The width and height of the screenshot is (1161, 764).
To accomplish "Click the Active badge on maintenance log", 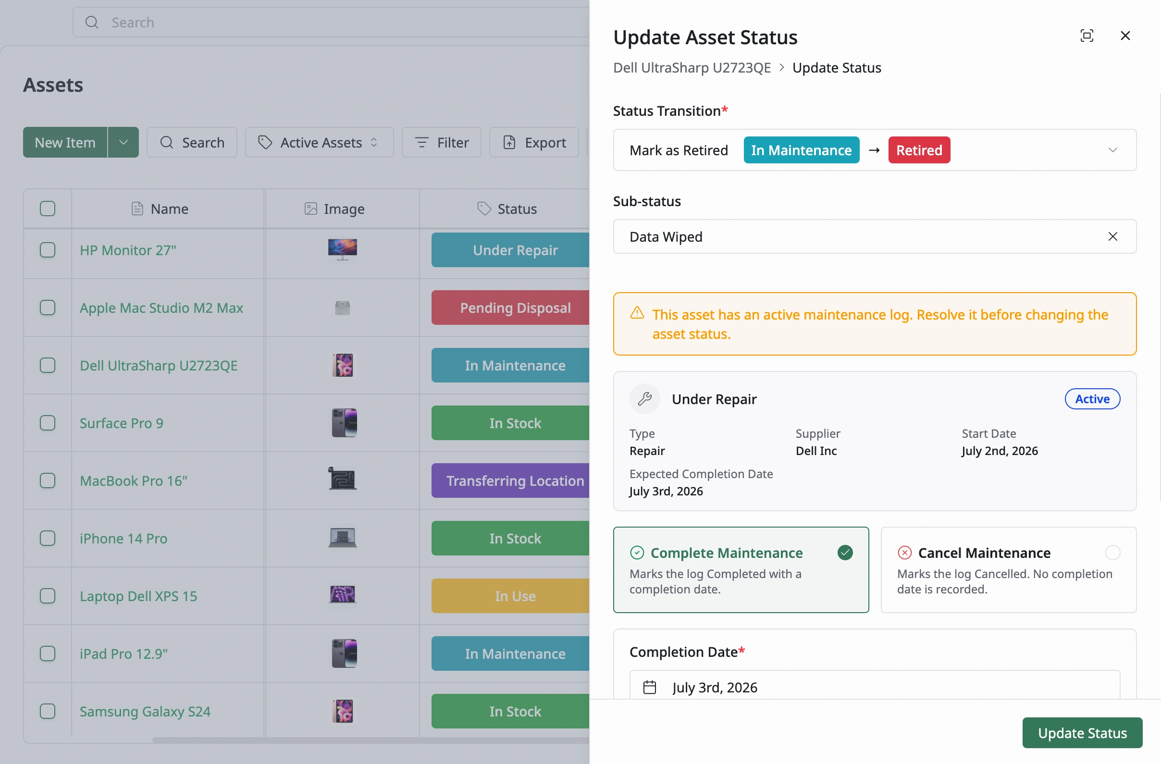I will (x=1092, y=399).
